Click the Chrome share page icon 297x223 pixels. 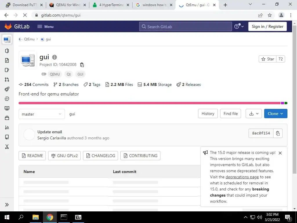tap(260, 15)
